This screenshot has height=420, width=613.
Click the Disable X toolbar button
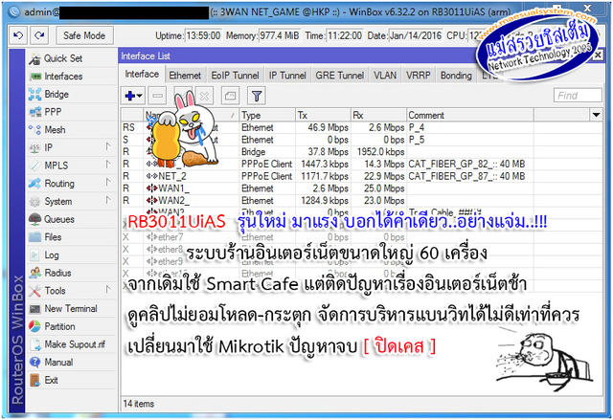[x=205, y=96]
